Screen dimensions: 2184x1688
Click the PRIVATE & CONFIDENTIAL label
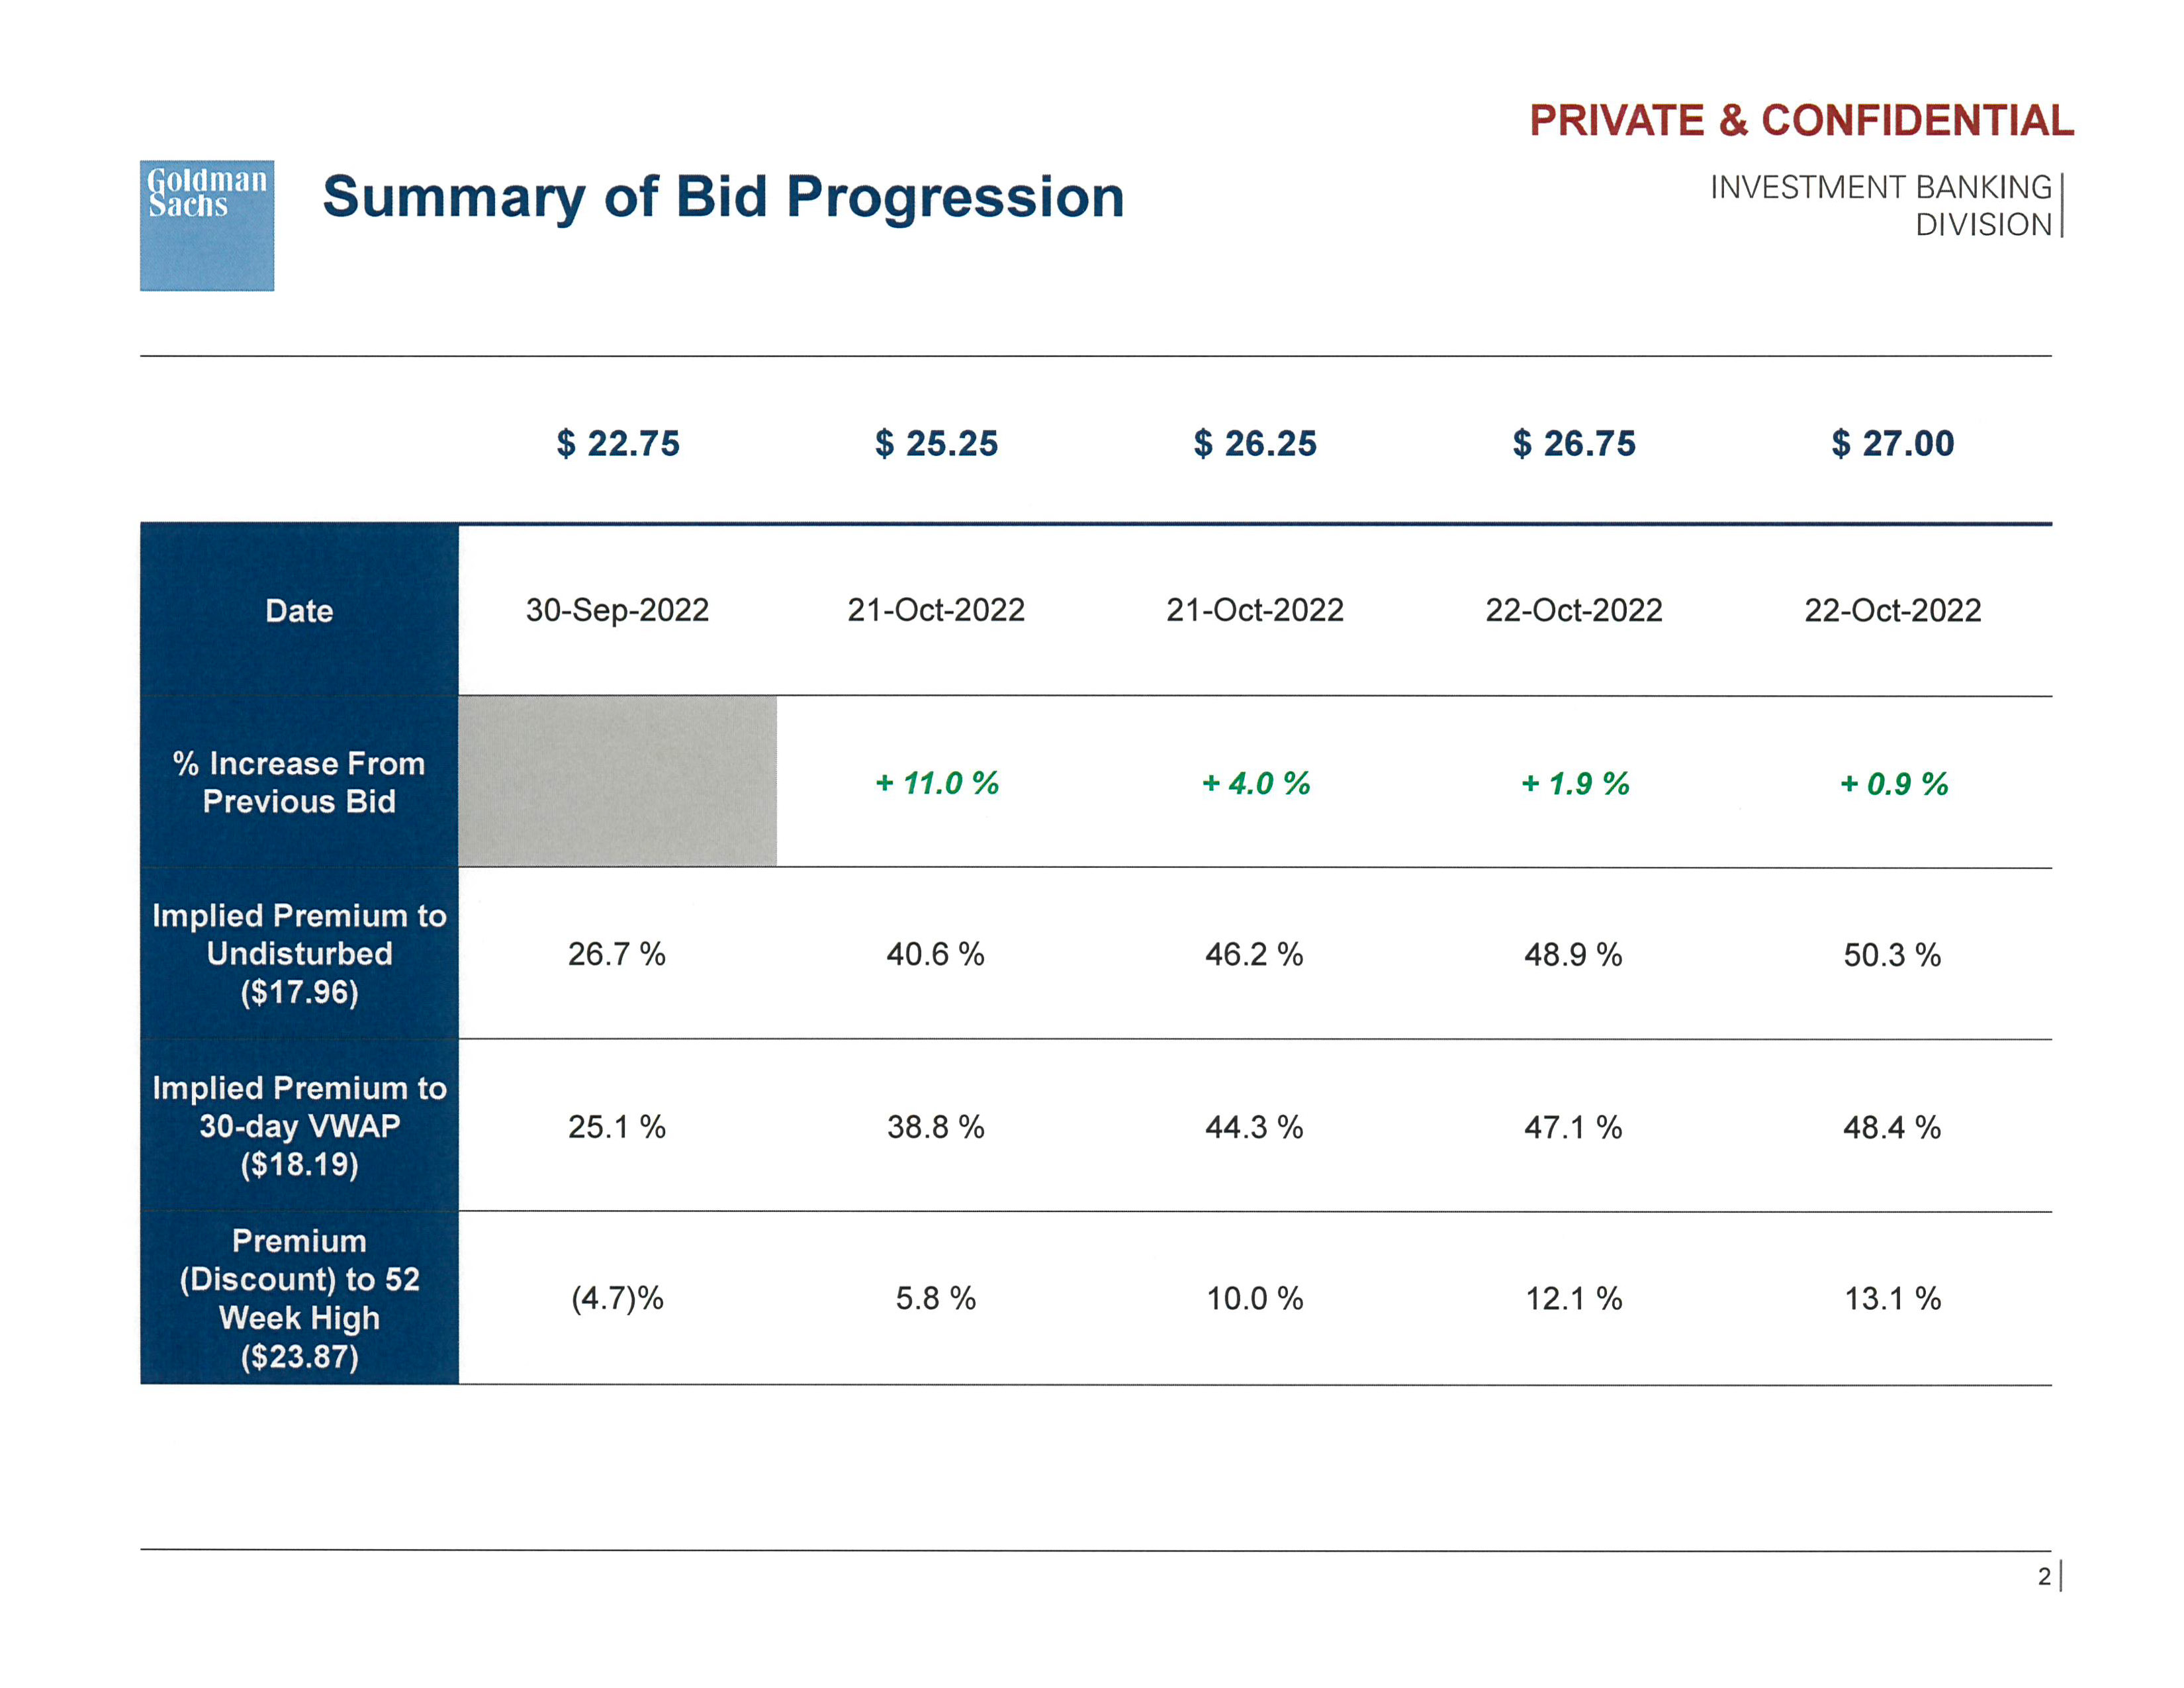pyautogui.click(x=1801, y=121)
